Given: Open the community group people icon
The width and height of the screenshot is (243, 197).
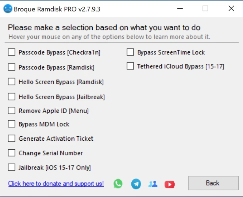Looking at the screenshot, I should tap(153, 184).
